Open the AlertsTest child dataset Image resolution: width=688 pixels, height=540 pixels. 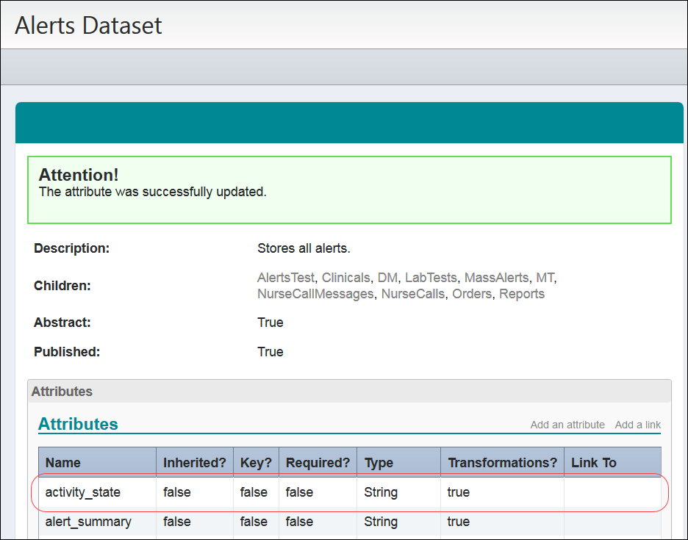[285, 278]
